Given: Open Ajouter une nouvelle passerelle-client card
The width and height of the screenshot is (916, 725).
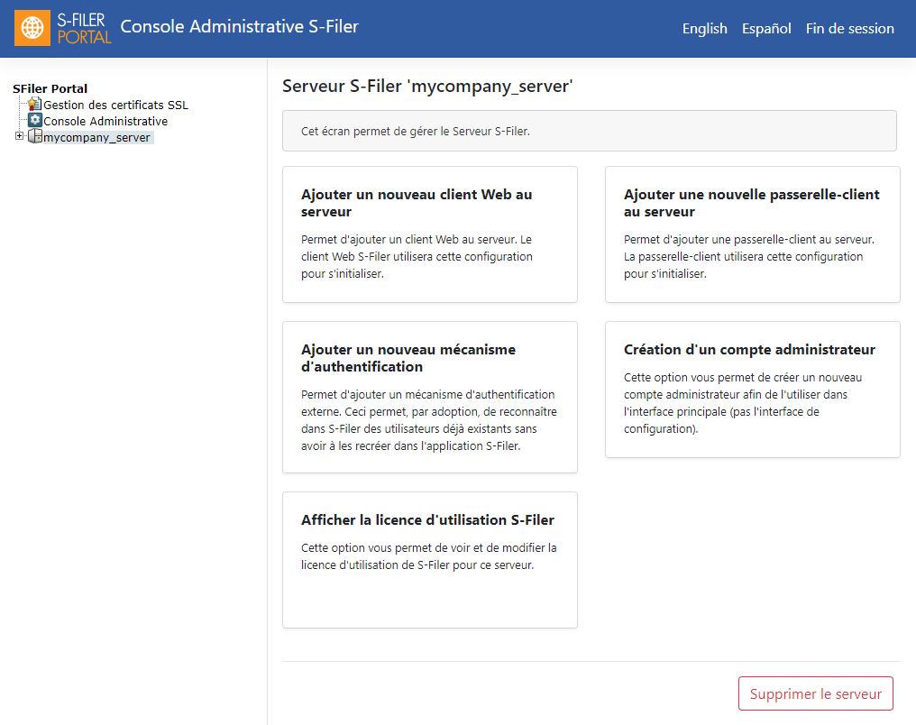Looking at the screenshot, I should (753, 234).
